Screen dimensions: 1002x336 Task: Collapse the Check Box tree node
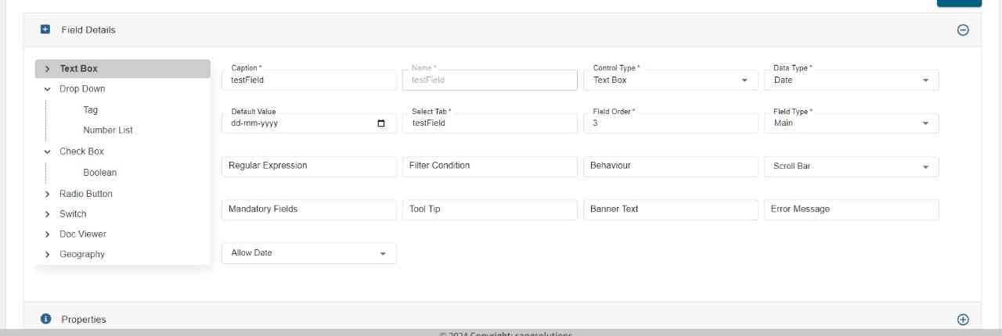48,152
